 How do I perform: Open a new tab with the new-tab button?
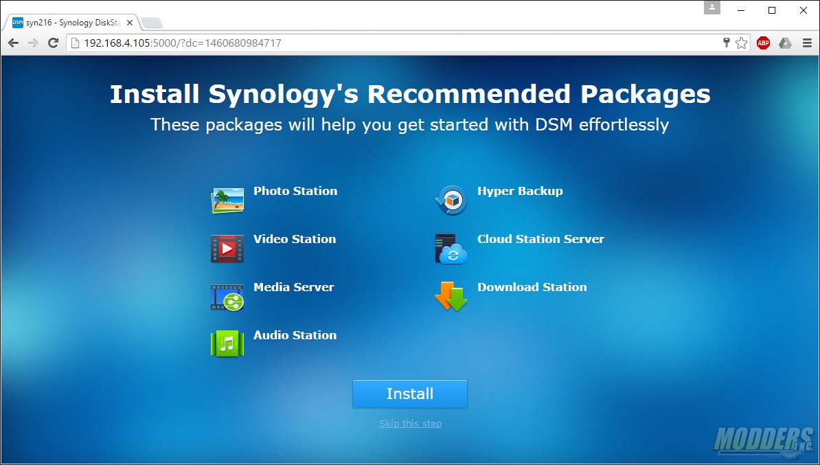(x=152, y=23)
